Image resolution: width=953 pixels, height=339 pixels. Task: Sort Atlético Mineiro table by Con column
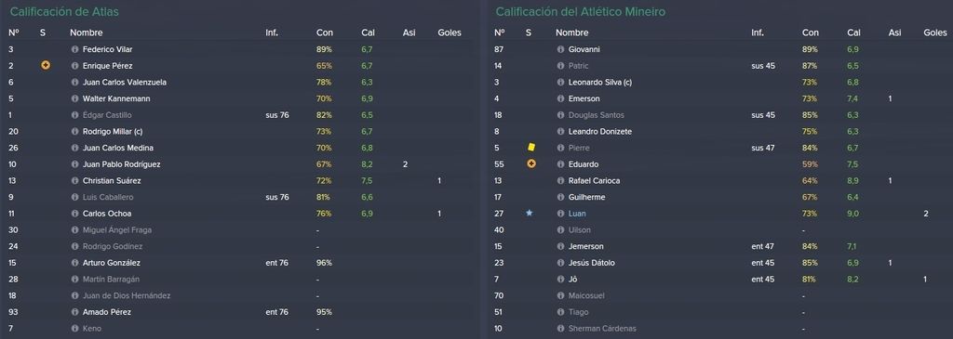(811, 33)
